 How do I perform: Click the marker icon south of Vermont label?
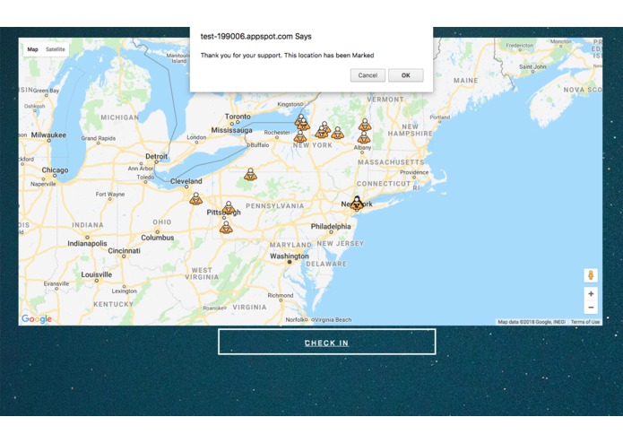pos(365,125)
